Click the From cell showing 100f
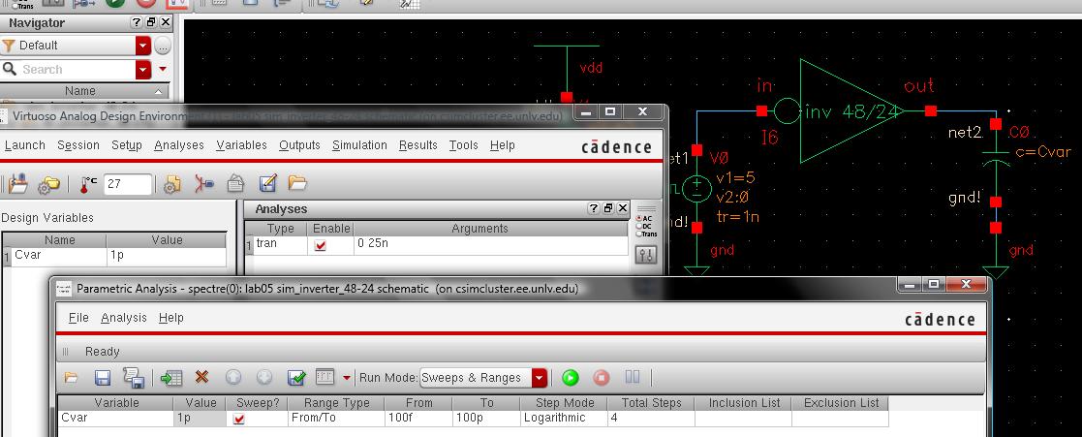 click(418, 418)
